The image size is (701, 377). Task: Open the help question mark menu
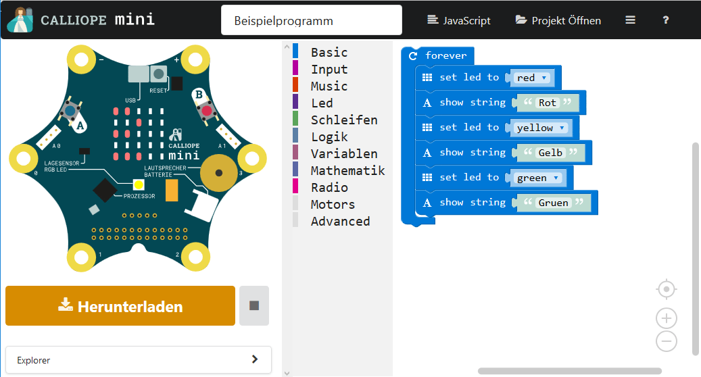click(666, 20)
